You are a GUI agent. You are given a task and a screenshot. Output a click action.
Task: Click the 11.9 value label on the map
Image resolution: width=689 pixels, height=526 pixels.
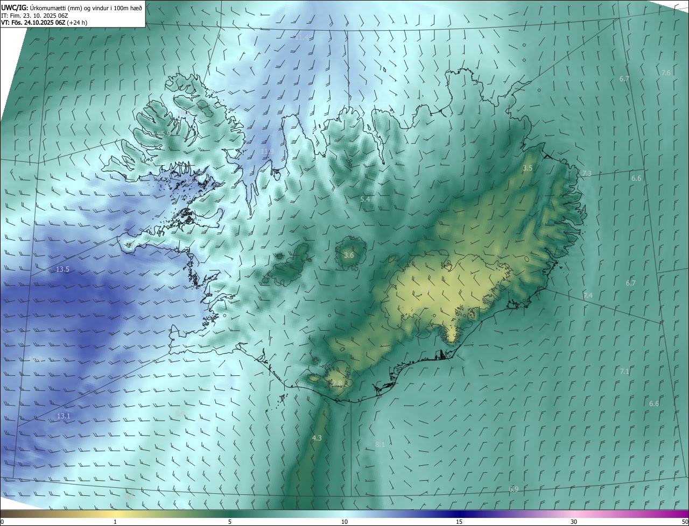tap(267, 152)
